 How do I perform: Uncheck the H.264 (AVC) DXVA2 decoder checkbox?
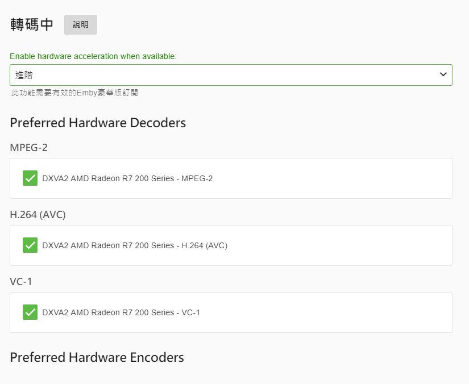click(x=30, y=245)
